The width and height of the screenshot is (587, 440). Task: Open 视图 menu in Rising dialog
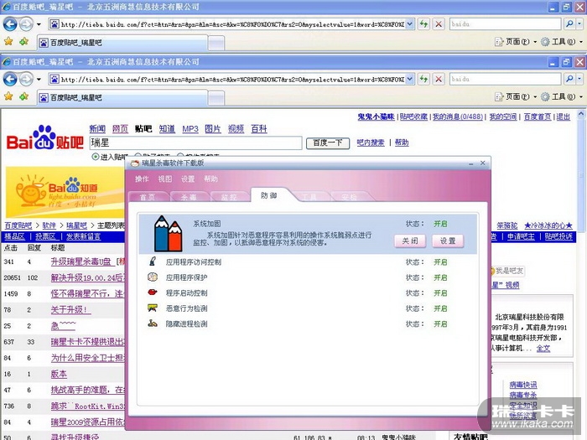[164, 179]
